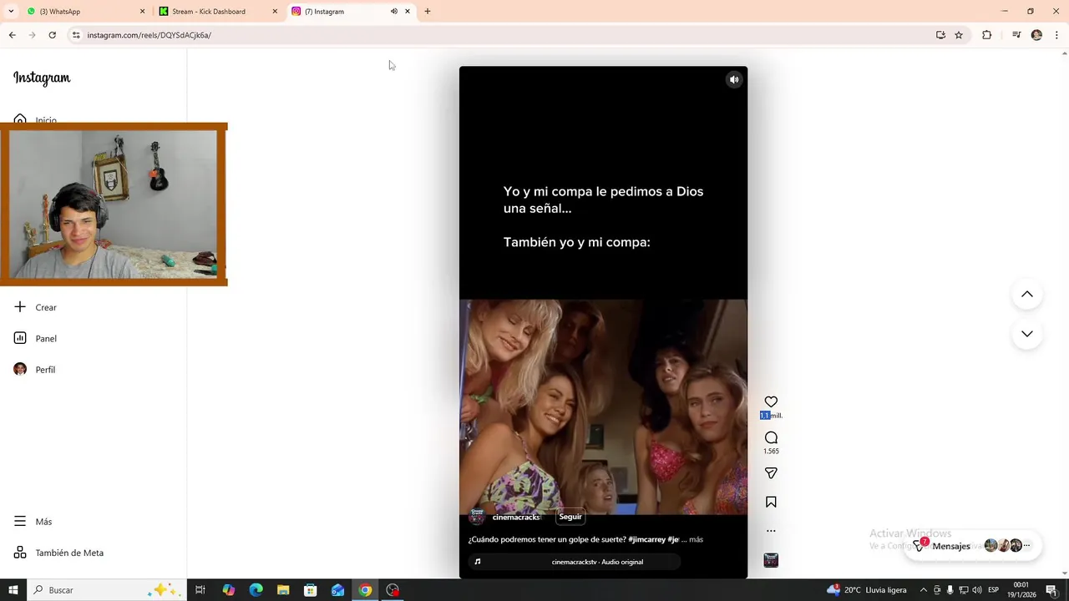Screen dimensions: 1069x601
Task: Switch to the WhatsApp browser tab
Action: point(84,12)
